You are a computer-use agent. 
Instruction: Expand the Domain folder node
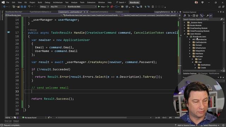point(190,45)
